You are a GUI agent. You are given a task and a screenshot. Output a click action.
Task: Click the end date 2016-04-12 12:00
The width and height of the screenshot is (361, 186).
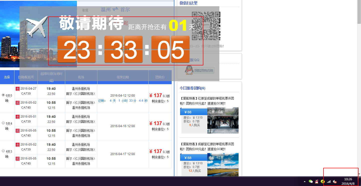123,95
